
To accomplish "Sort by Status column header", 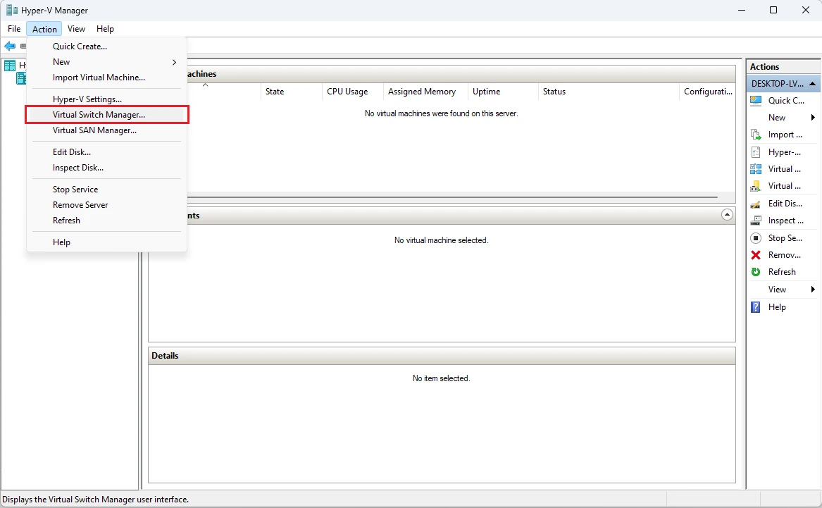I will pos(609,91).
